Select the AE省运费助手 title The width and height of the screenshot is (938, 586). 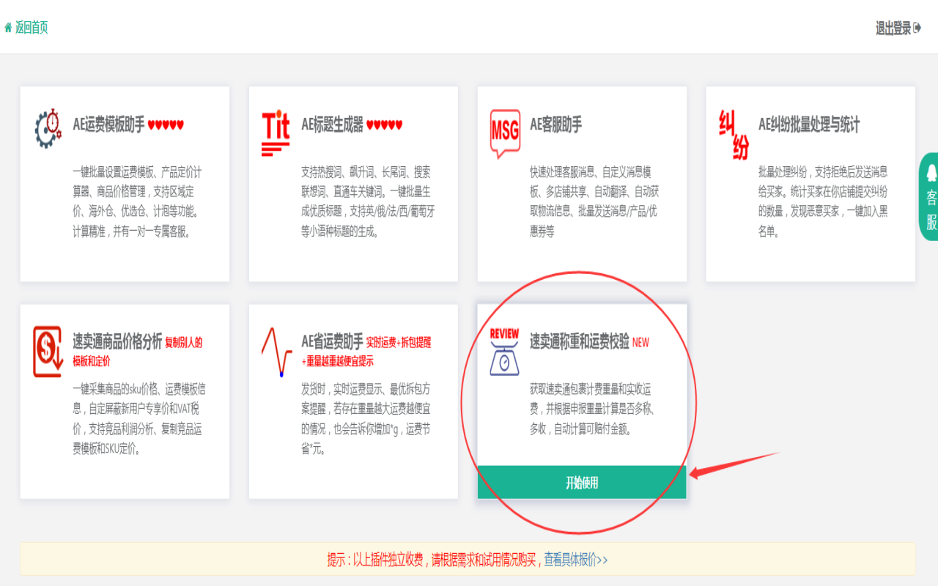(332, 341)
